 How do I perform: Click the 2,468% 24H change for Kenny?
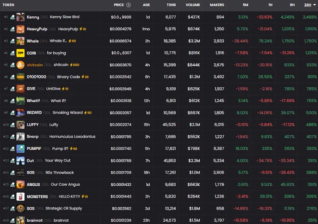310,17
